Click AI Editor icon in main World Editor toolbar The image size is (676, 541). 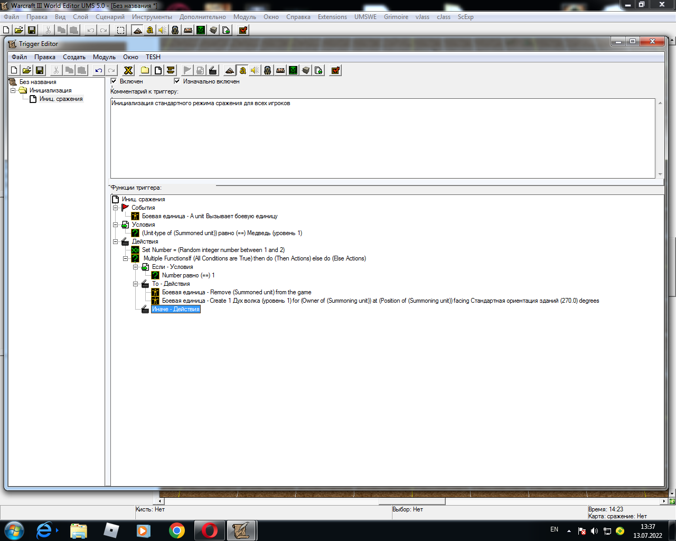201,30
